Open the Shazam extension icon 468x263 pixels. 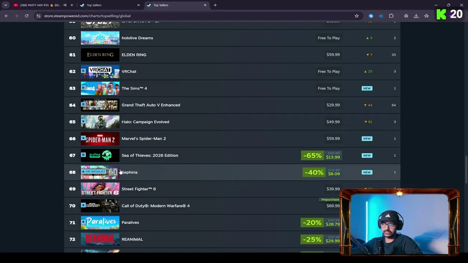(371, 16)
